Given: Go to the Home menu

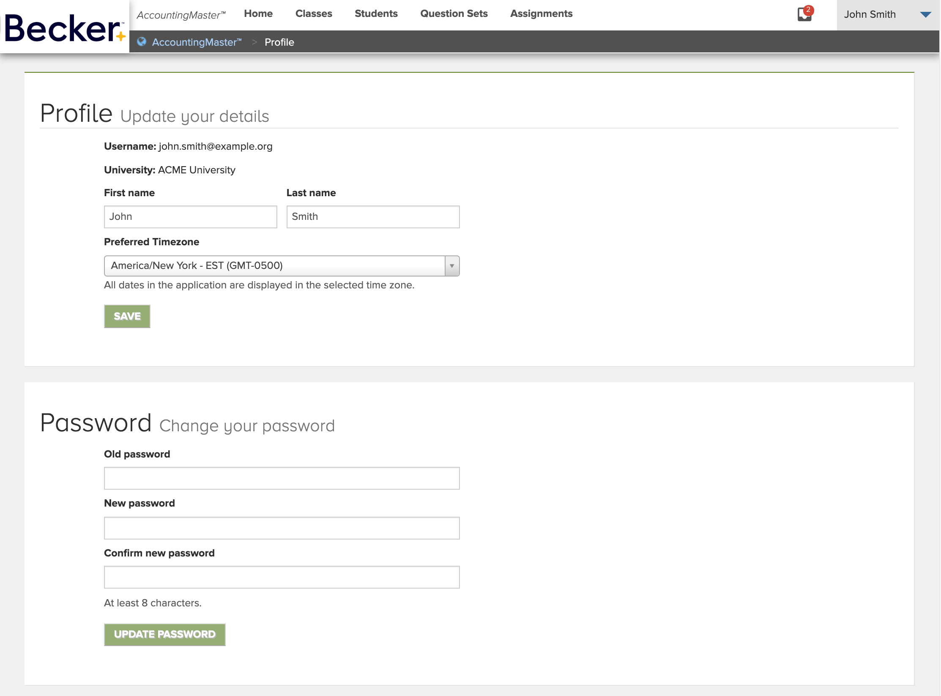Looking at the screenshot, I should pyautogui.click(x=258, y=14).
